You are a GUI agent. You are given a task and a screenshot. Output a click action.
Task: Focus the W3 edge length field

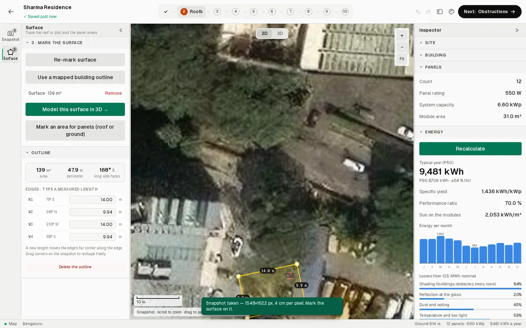(x=92, y=224)
